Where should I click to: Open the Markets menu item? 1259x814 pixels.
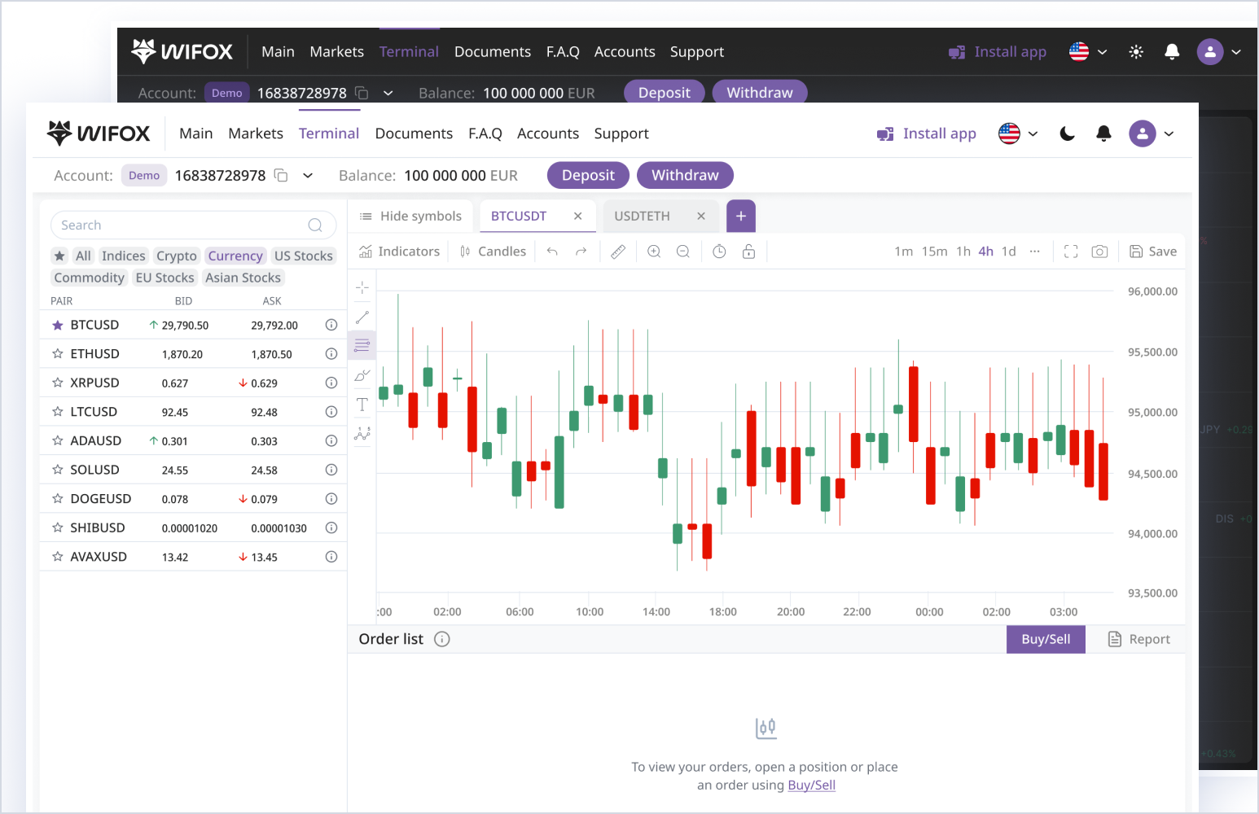tap(256, 133)
